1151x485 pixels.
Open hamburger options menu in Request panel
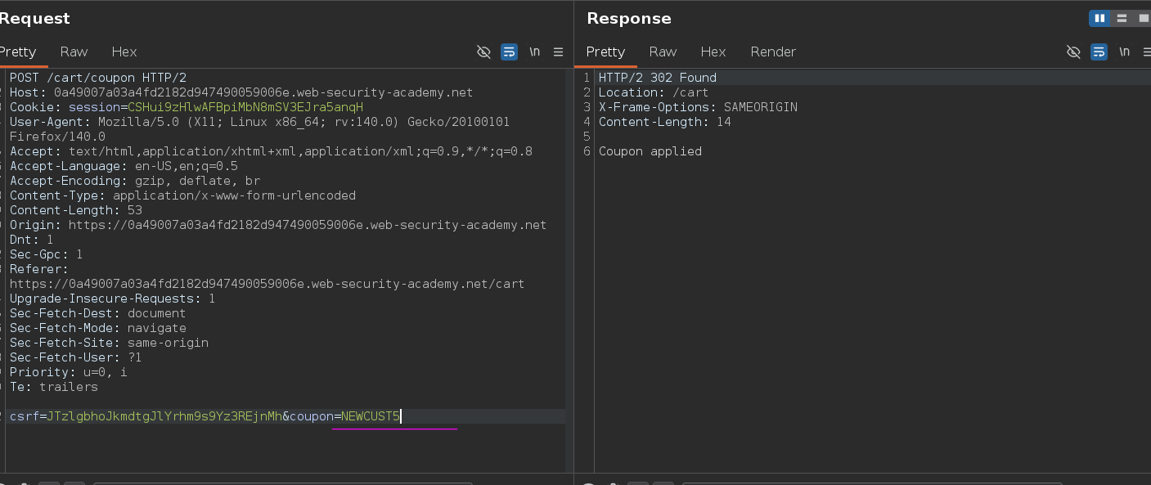pyautogui.click(x=558, y=52)
